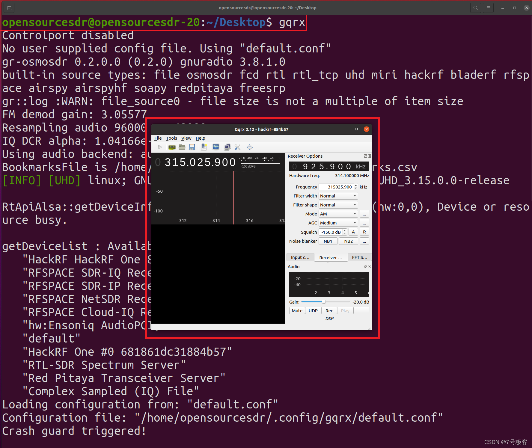The height and width of the screenshot is (448, 532).
Task: Click the Frequency input field
Action: (x=336, y=187)
